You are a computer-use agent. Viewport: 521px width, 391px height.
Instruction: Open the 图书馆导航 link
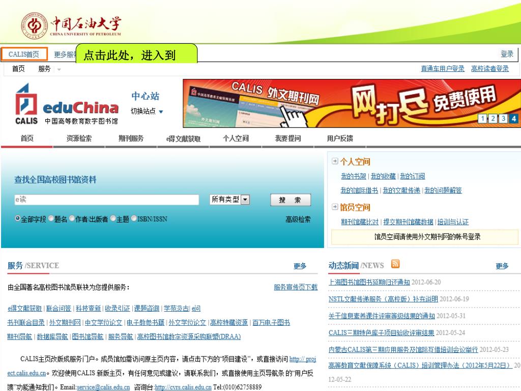pos(88,337)
